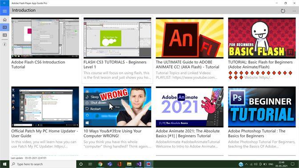Open Cortana circle on taskbar

click(x=81, y=164)
